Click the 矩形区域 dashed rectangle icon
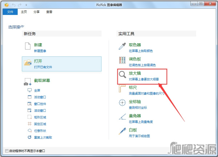The height and width of the screenshot is (157, 218). 29,117
